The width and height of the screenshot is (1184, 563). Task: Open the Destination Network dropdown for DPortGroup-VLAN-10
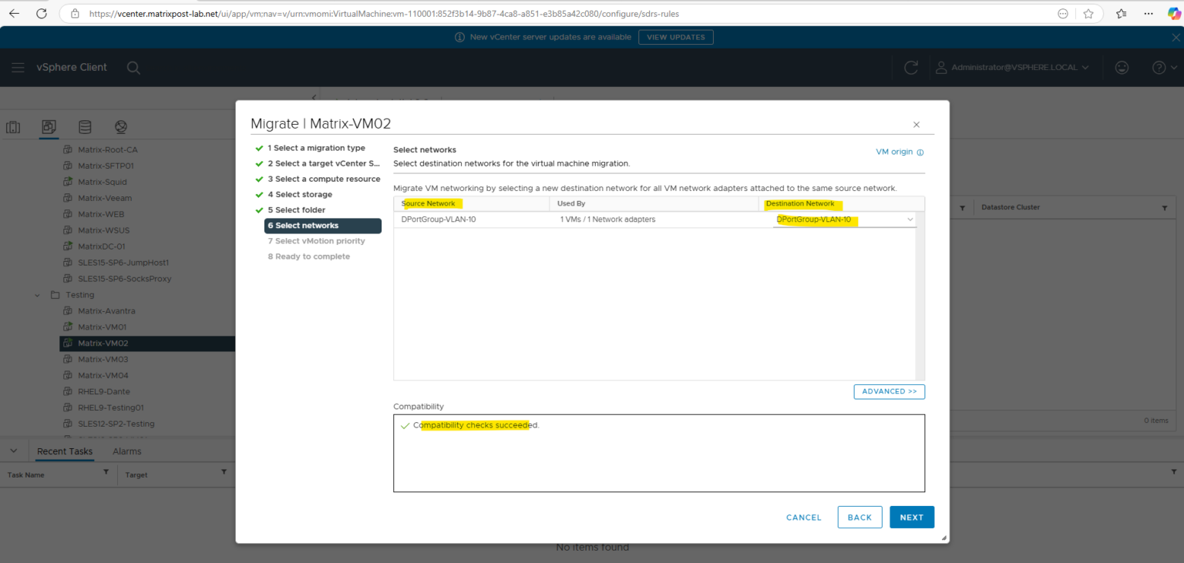[910, 219]
